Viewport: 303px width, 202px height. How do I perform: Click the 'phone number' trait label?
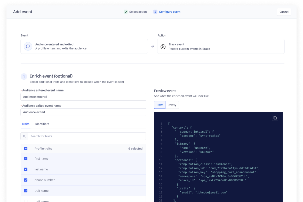[44, 180]
